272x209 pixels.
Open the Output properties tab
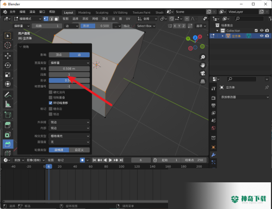pos(213,106)
